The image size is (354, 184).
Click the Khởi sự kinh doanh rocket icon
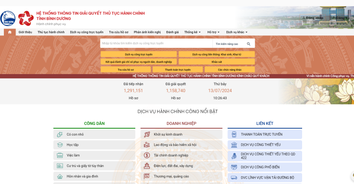[147, 135]
